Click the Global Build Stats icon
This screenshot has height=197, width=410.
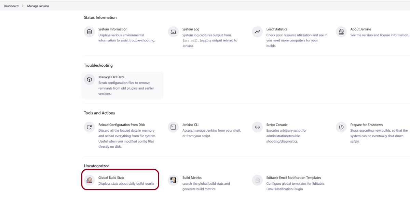[89, 180]
